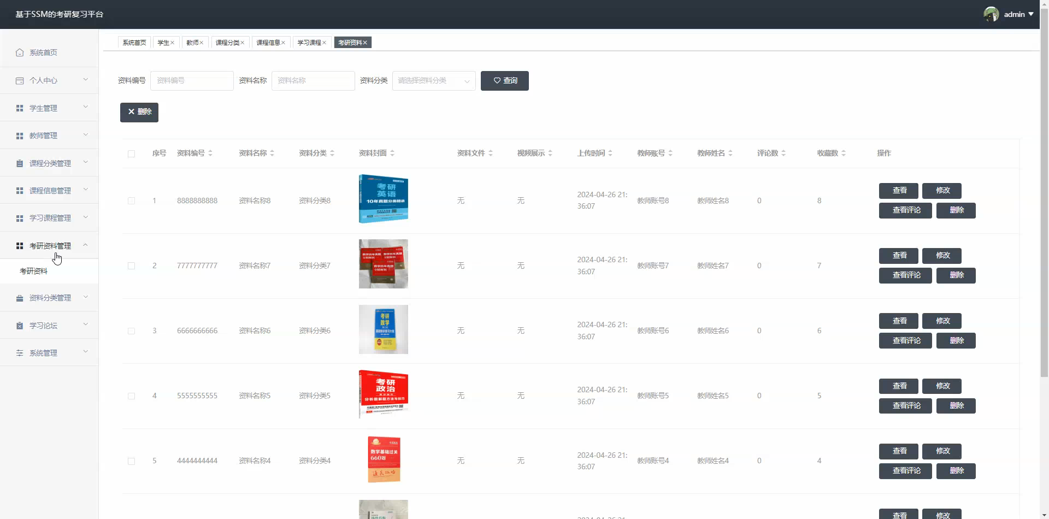Check the row checkbox for 7777777777

coord(131,266)
